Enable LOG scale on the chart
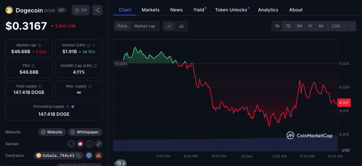The image size is (362, 166). click(x=336, y=26)
